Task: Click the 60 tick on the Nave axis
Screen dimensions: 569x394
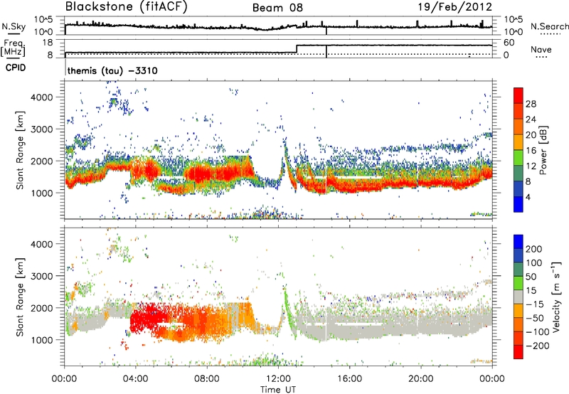Action: [x=509, y=43]
